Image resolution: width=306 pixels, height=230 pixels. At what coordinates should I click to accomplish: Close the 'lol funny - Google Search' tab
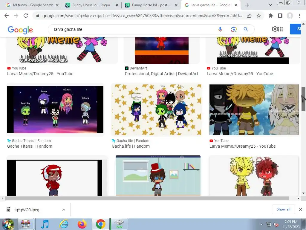click(x=57, y=5)
